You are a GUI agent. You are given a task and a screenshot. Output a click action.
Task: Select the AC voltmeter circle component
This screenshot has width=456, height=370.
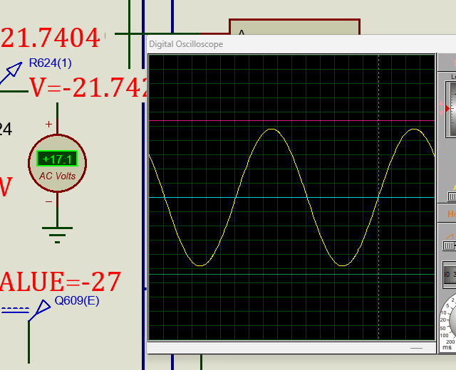[57, 163]
